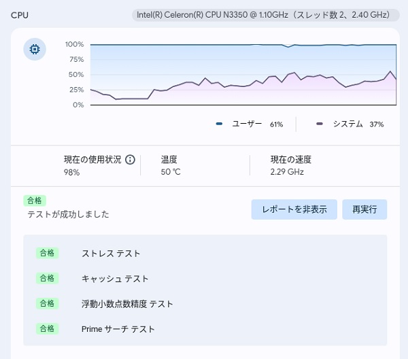Click the 合格 badge above テストが成功しました
Image resolution: width=408 pixels, height=359 pixels.
35,201
